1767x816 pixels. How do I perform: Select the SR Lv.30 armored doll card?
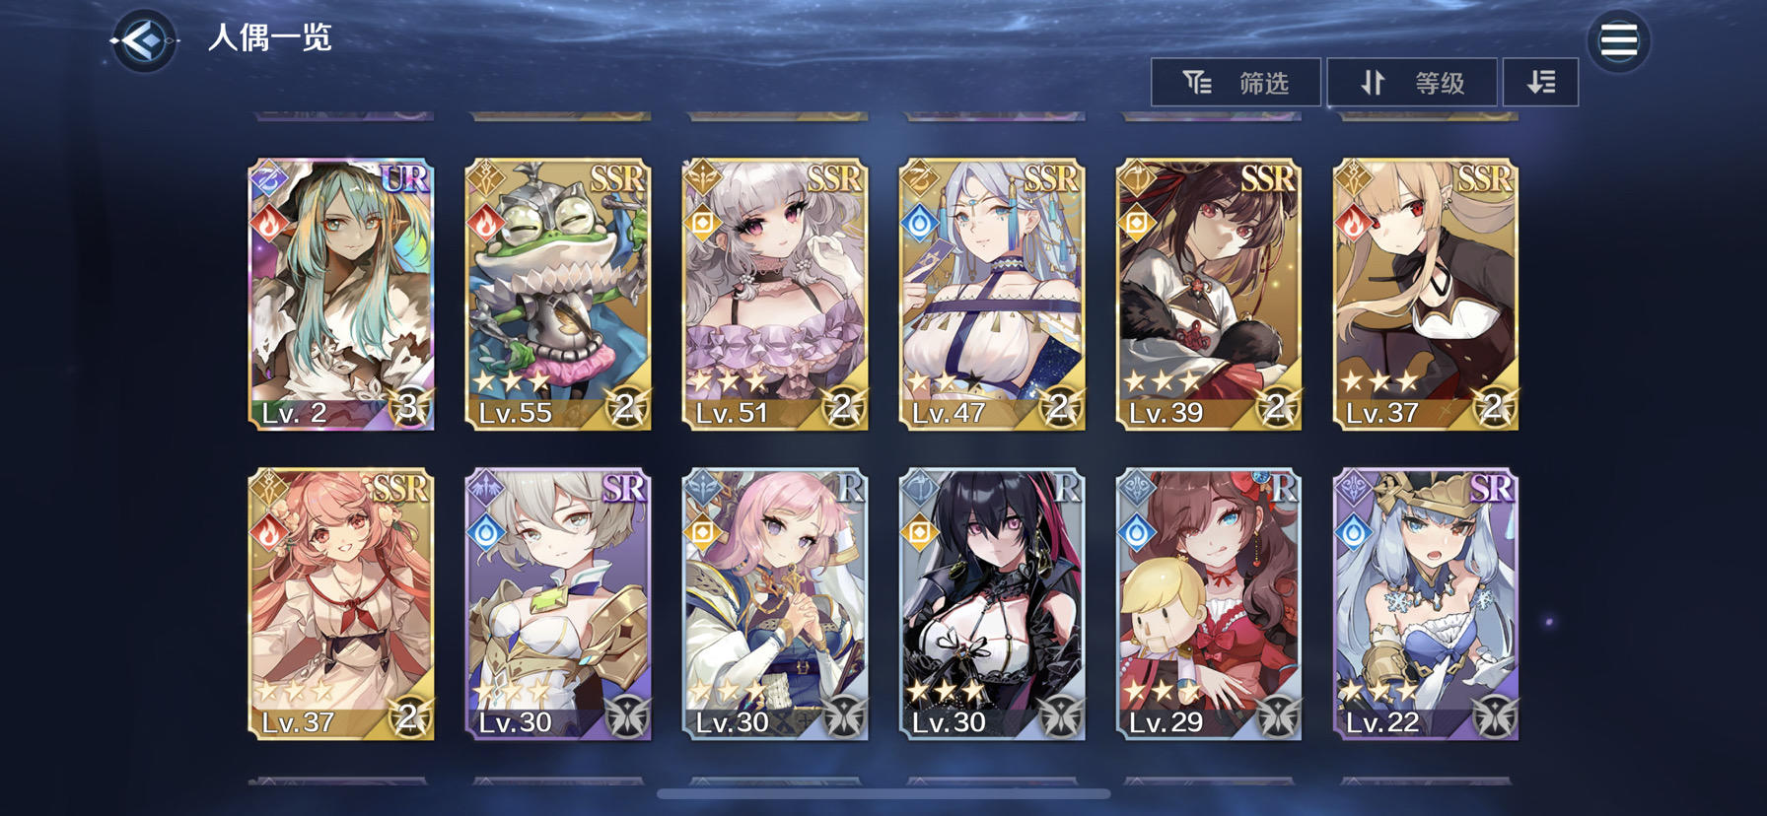(x=558, y=603)
